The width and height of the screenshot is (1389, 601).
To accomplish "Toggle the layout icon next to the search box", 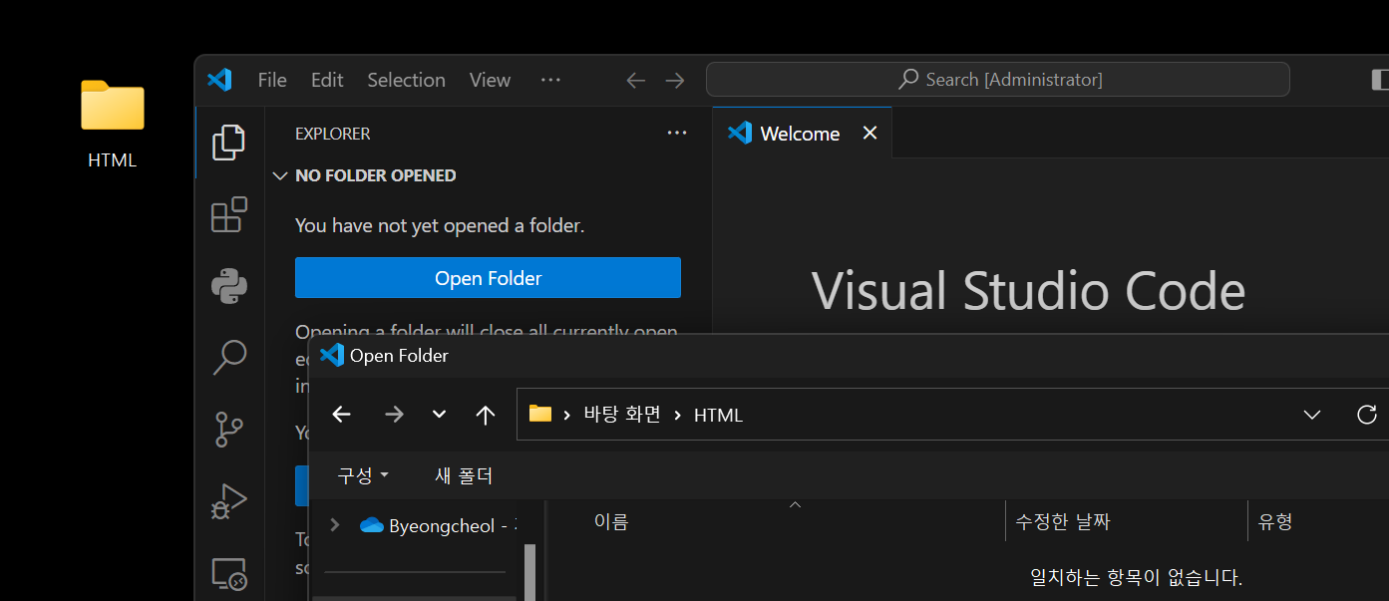I will pyautogui.click(x=1379, y=80).
